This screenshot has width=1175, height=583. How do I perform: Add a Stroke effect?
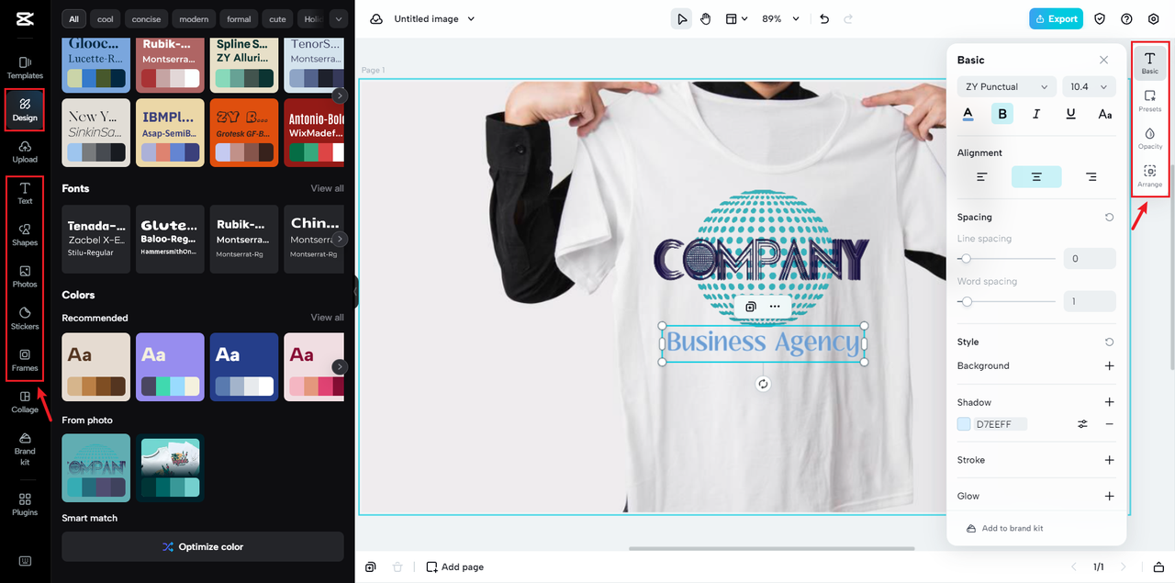coord(1109,460)
